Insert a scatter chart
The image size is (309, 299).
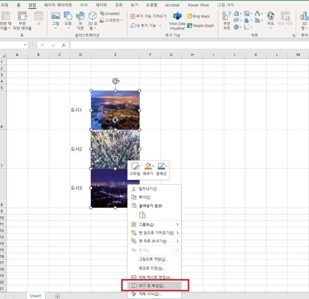(x=248, y=27)
